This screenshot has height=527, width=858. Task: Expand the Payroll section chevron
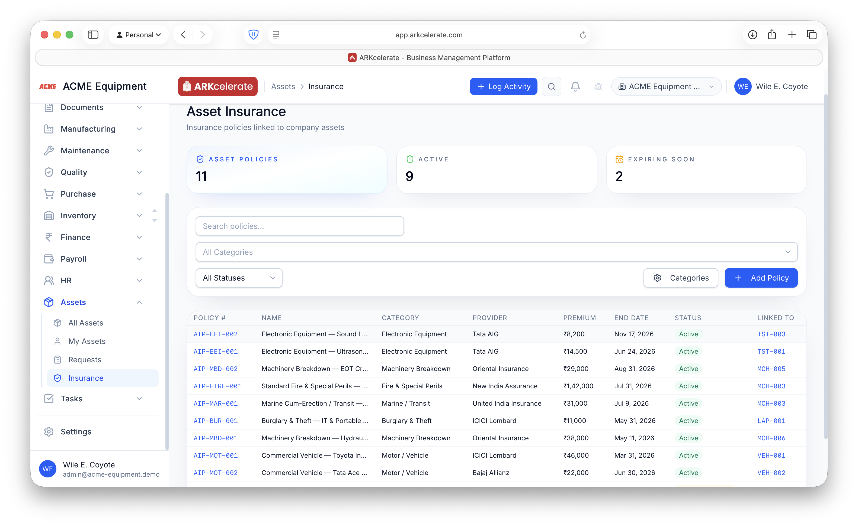pyautogui.click(x=139, y=259)
